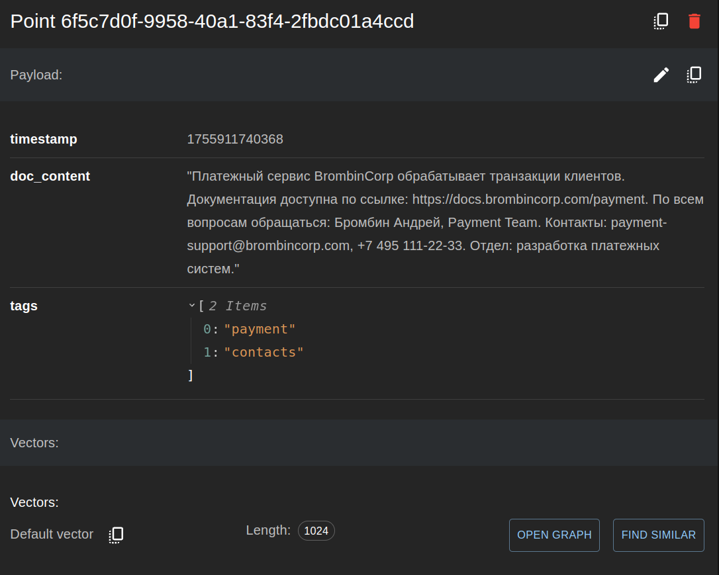Copy the point using top-right copy icon
719x575 pixels.
tap(661, 21)
